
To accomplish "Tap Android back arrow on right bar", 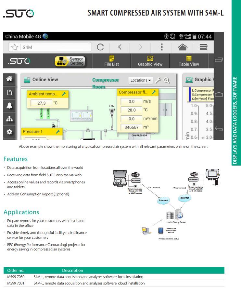I will (219, 129).
